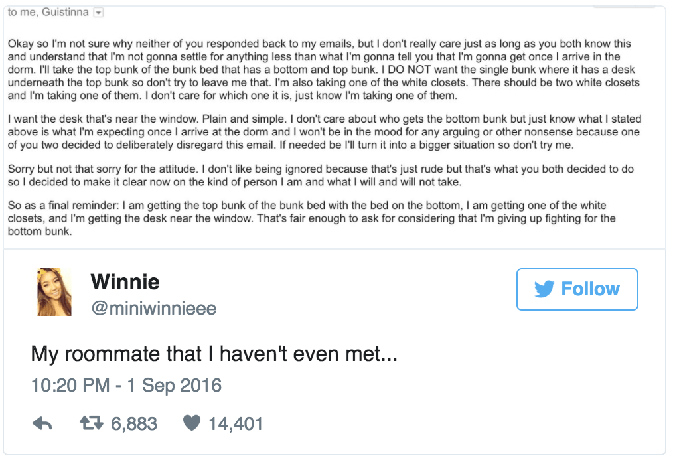
Task: Expand the recipient details arrow beside Guistinna
Action: 99,13
